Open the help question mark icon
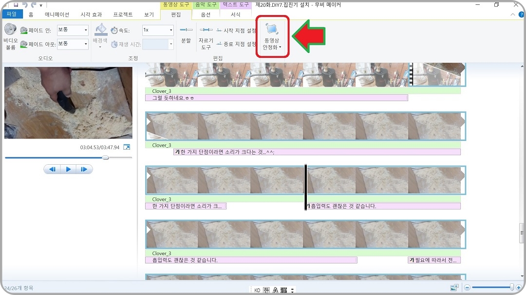 pos(521,15)
